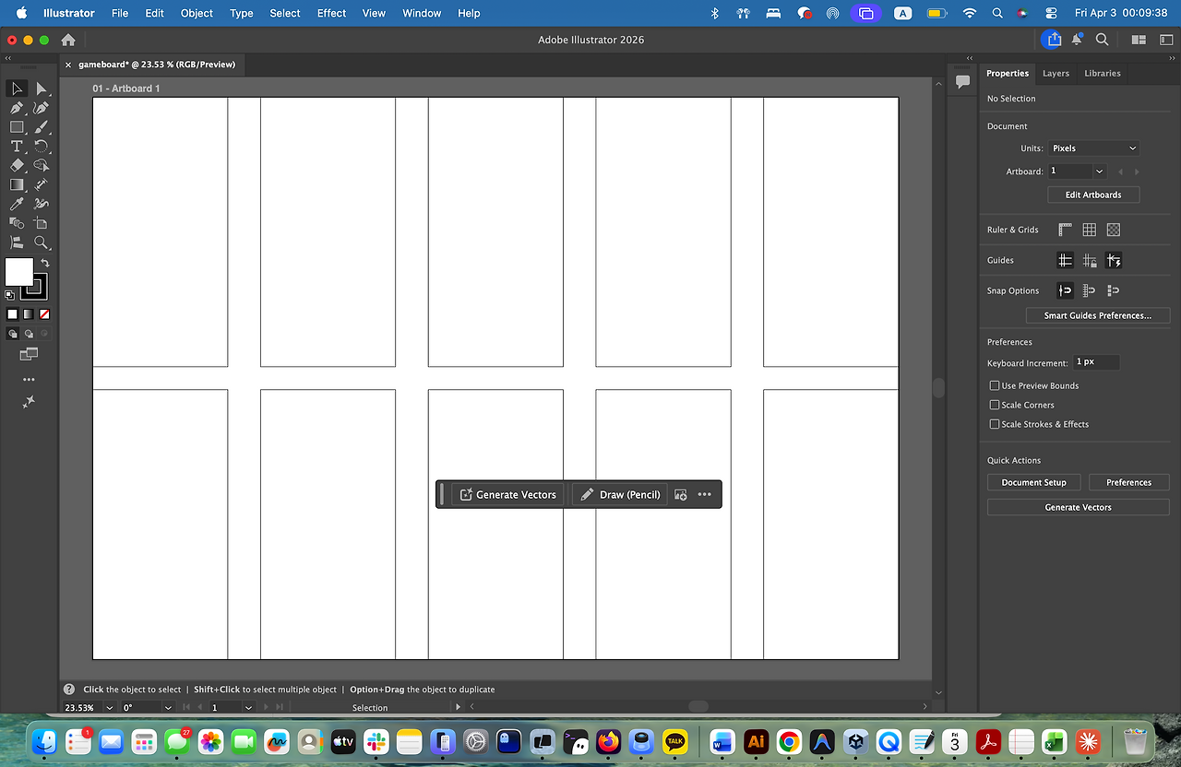This screenshot has height=767, width=1181.
Task: Toggle rulers in Ruler & Grids
Action: click(x=1064, y=229)
